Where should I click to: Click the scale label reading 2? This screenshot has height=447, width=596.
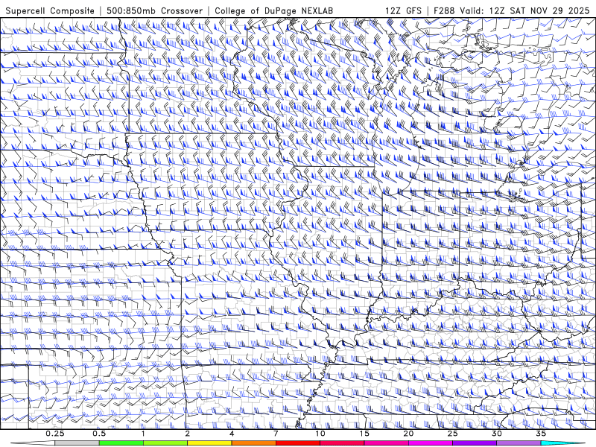pos(188,434)
